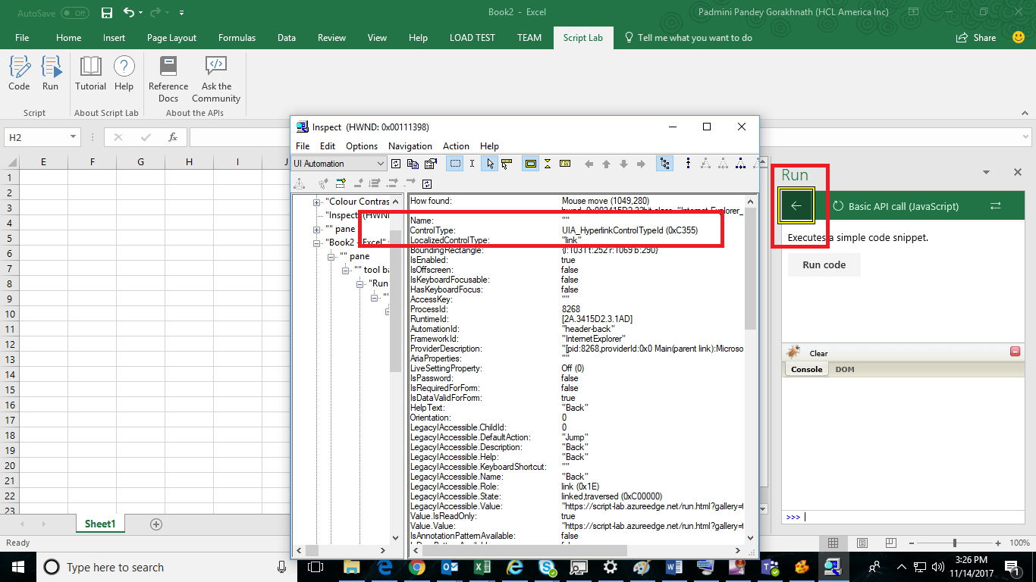The width and height of the screenshot is (1036, 582).
Task: Click the Run icon in Script Lab ribbon
Action: [x=50, y=74]
